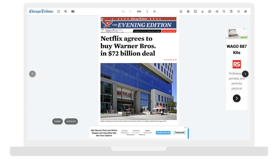Click the 'Self-Service Print and Online' ad text
Image resolution: width=278 pixels, height=159 pixels.
click(x=104, y=133)
